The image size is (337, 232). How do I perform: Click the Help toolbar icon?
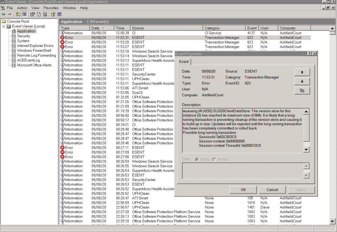pos(53,14)
